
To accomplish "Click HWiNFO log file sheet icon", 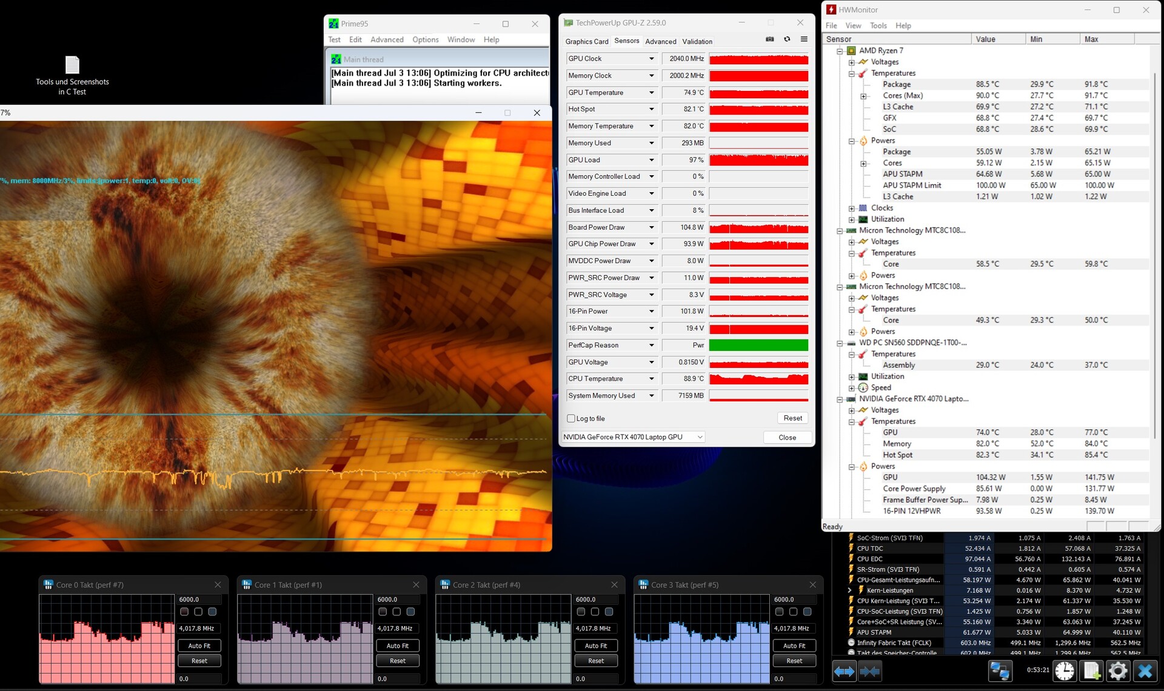I will pyautogui.click(x=1091, y=671).
